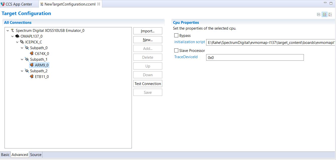Click the ETB11_0 CPU icon

32,76
